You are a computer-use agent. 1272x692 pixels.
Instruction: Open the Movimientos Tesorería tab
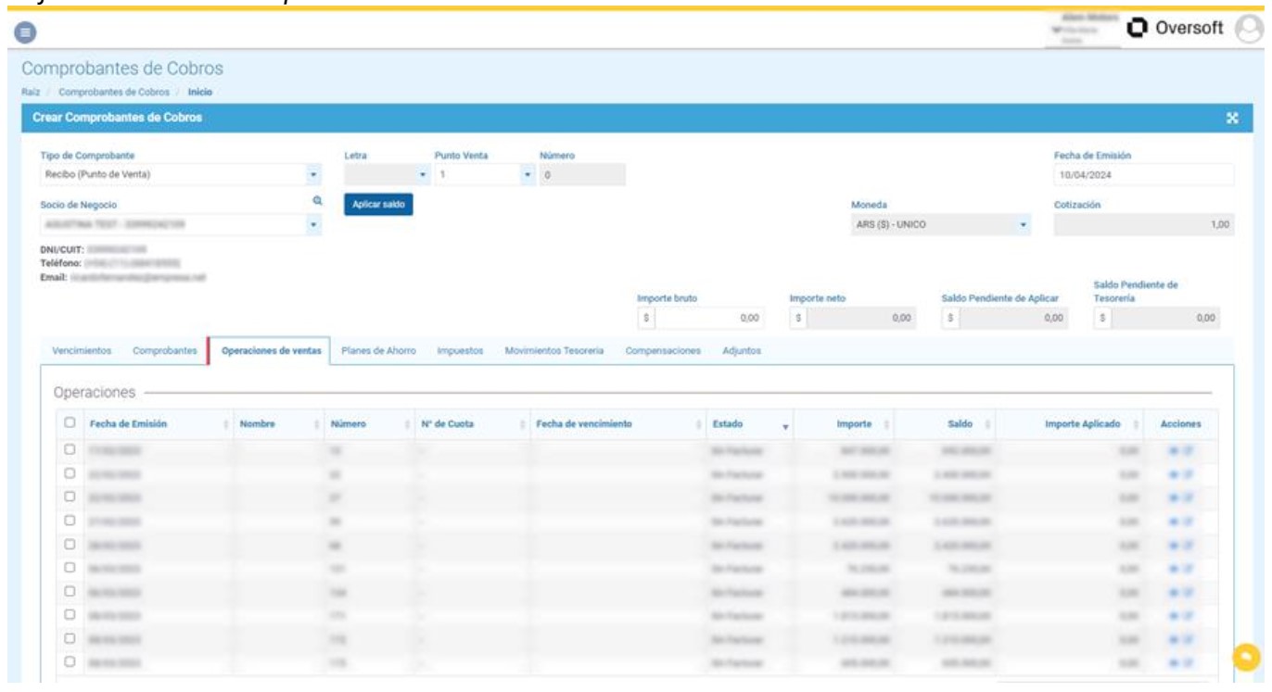point(554,351)
